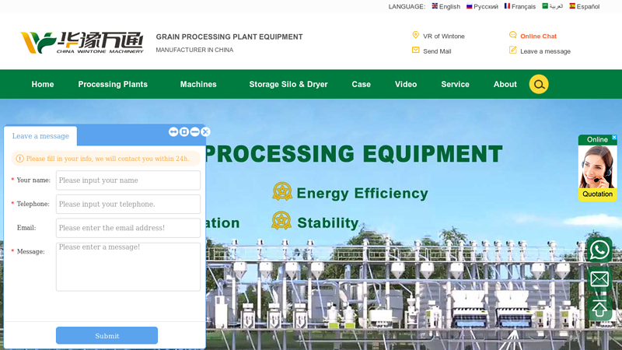Click the online agent photo thumbnail
Screen dimensions: 622x350
[597, 166]
